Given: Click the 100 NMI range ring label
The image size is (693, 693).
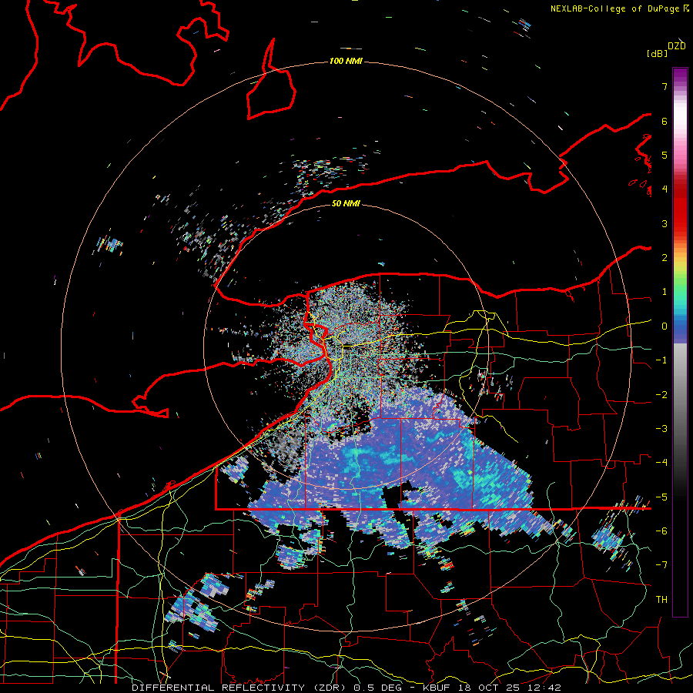Looking at the screenshot, I should pos(346,61).
